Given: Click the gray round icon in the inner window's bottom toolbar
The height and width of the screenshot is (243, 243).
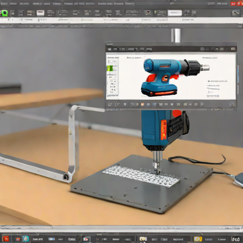Looking at the screenshot, I should pyautogui.click(x=196, y=104).
